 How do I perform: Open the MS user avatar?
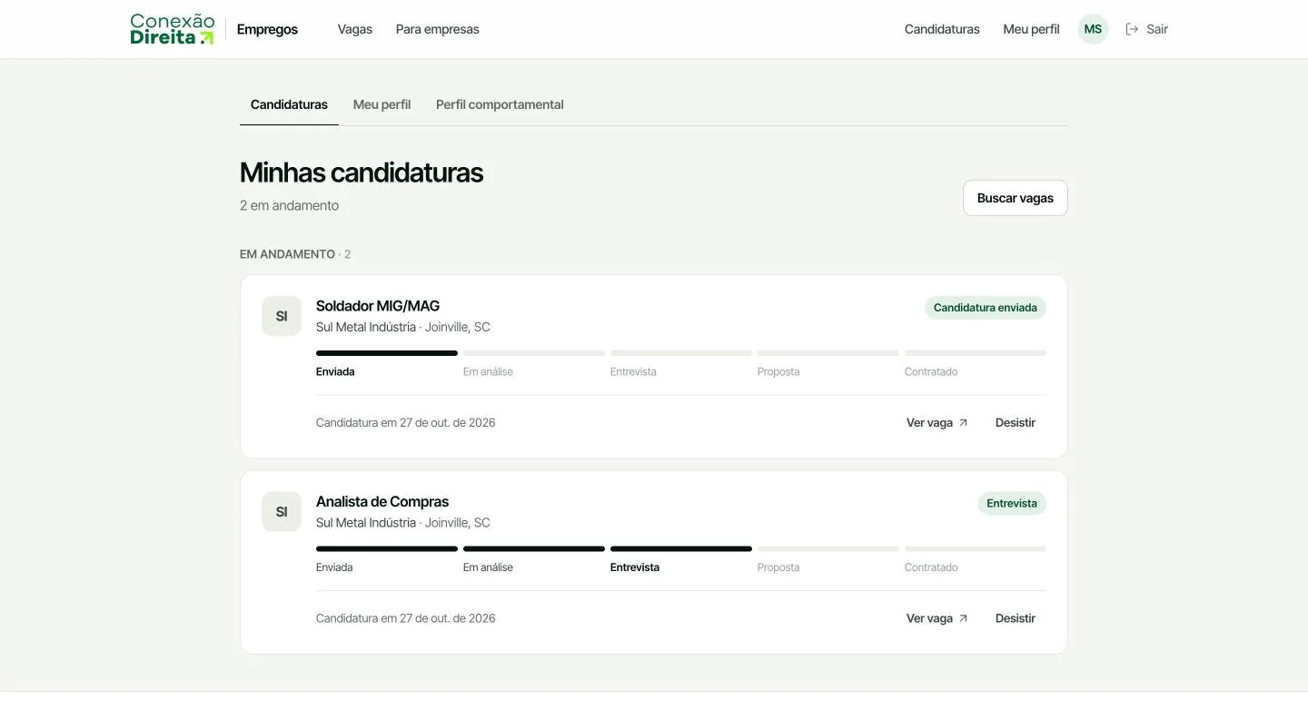coord(1093,29)
